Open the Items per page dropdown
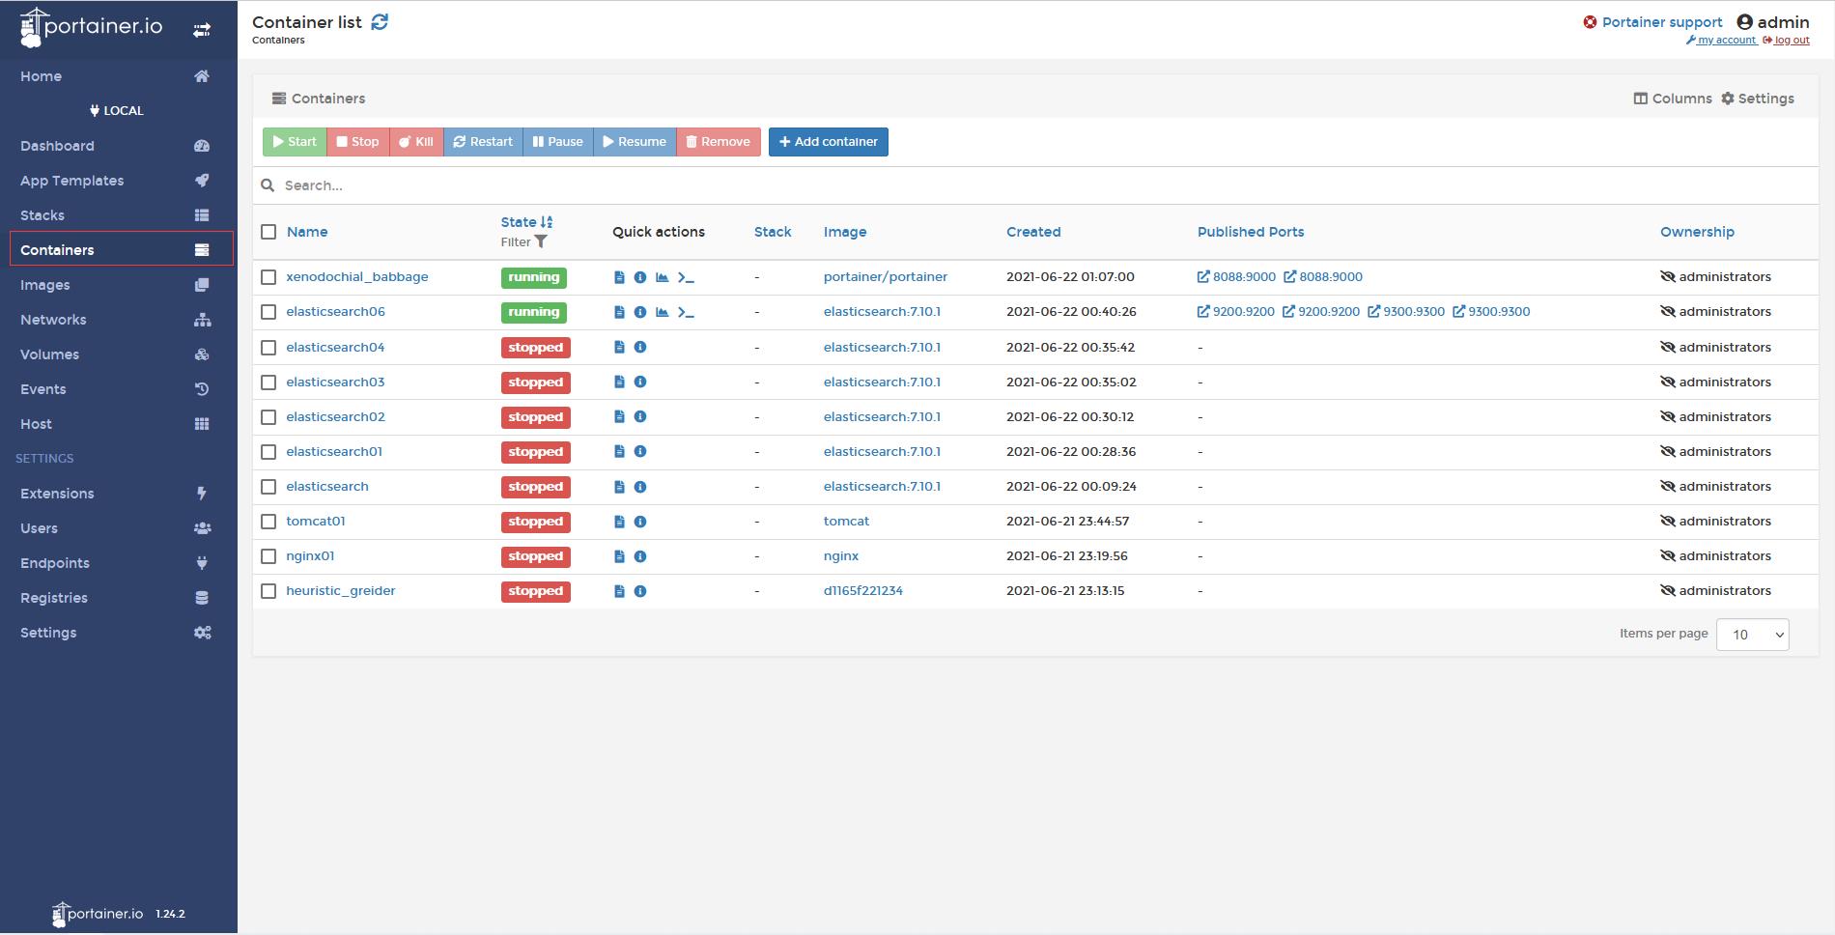This screenshot has height=935, width=1835. click(x=1752, y=635)
